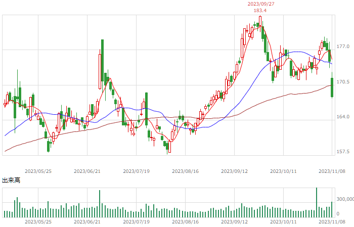Click the tall volume spike in late June

click(x=100, y=204)
